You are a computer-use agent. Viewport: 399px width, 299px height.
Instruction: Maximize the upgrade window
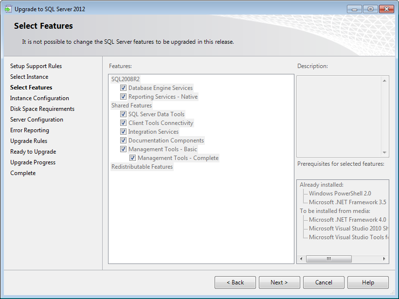point(370,9)
